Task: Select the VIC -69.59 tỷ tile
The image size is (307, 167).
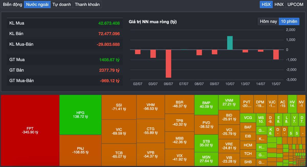Action: point(119,131)
